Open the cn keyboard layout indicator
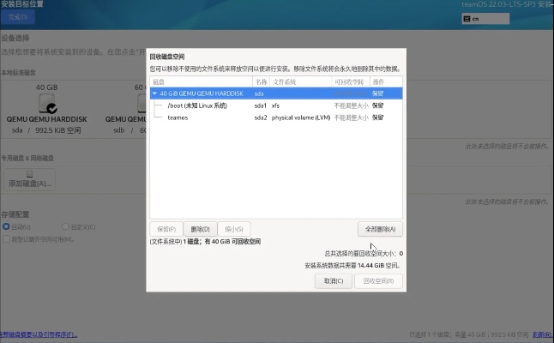 [x=485, y=19]
